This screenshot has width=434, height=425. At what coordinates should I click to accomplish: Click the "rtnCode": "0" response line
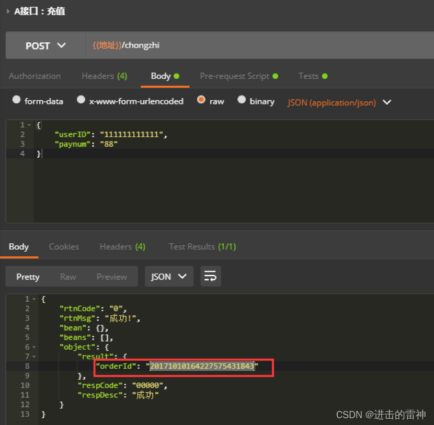[93, 309]
